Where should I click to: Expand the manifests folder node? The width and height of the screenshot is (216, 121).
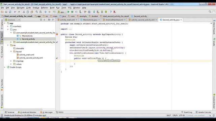(x=8, y=26)
